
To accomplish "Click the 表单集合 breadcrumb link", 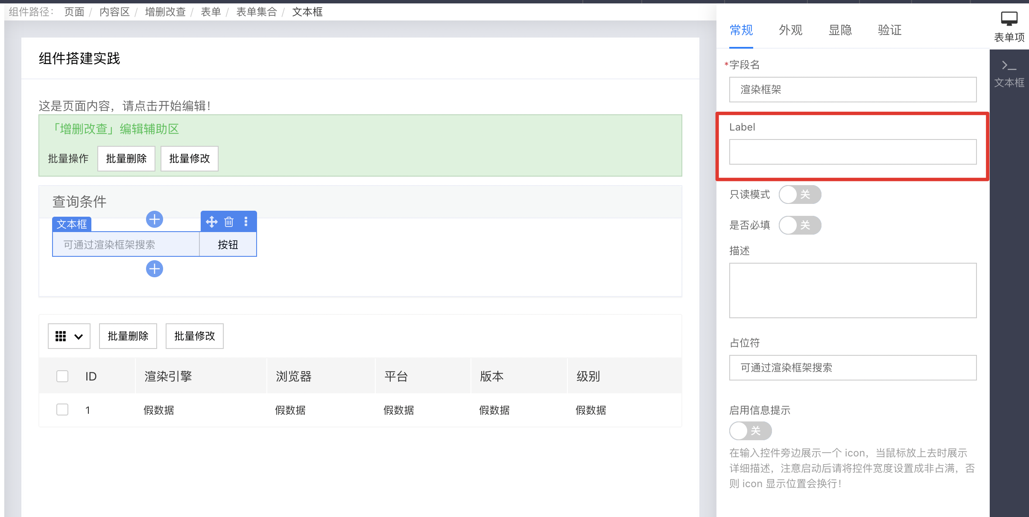I will 257,12.
